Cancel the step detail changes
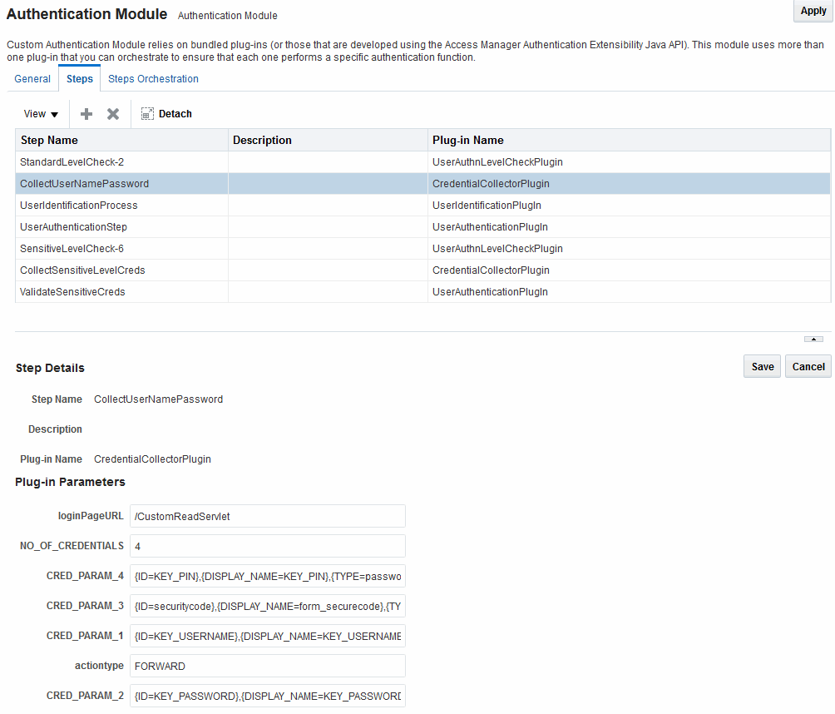Viewport: 835px width, 714px height. tap(808, 366)
